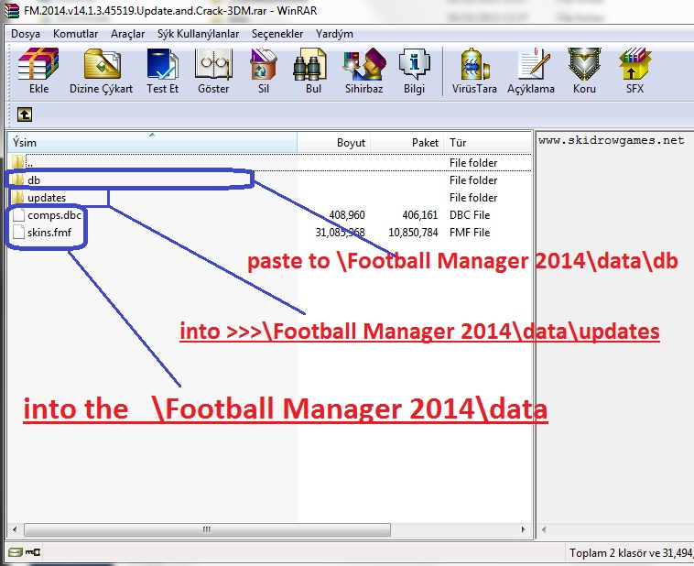This screenshot has height=566, width=694.
Task: Start VirüsTara virus scan
Action: tap(474, 71)
